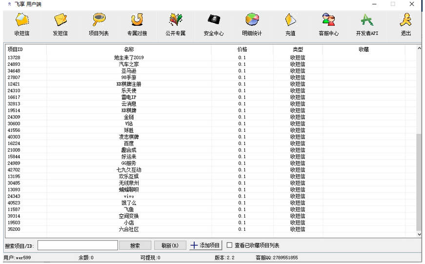
Task: Select row 雷电IP
Action: (211, 97)
